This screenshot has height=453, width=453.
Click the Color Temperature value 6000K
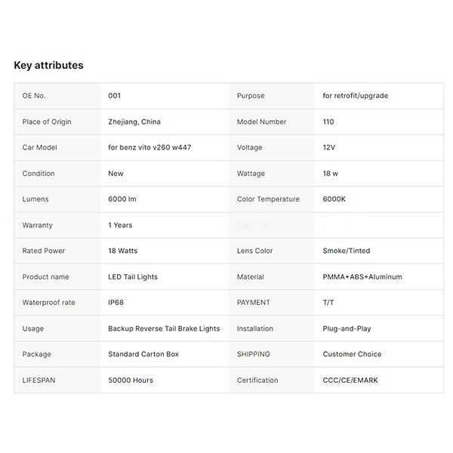[x=333, y=199]
